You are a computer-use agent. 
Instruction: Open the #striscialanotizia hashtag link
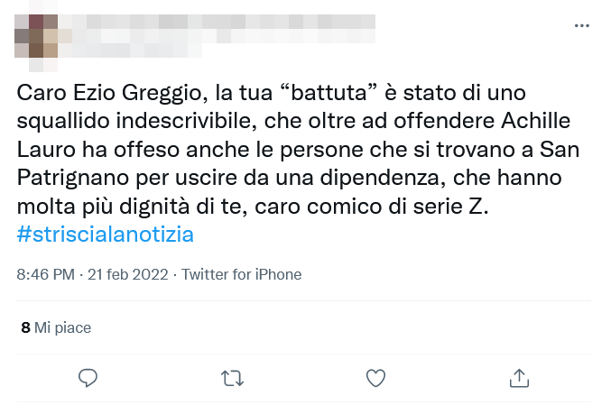106,235
